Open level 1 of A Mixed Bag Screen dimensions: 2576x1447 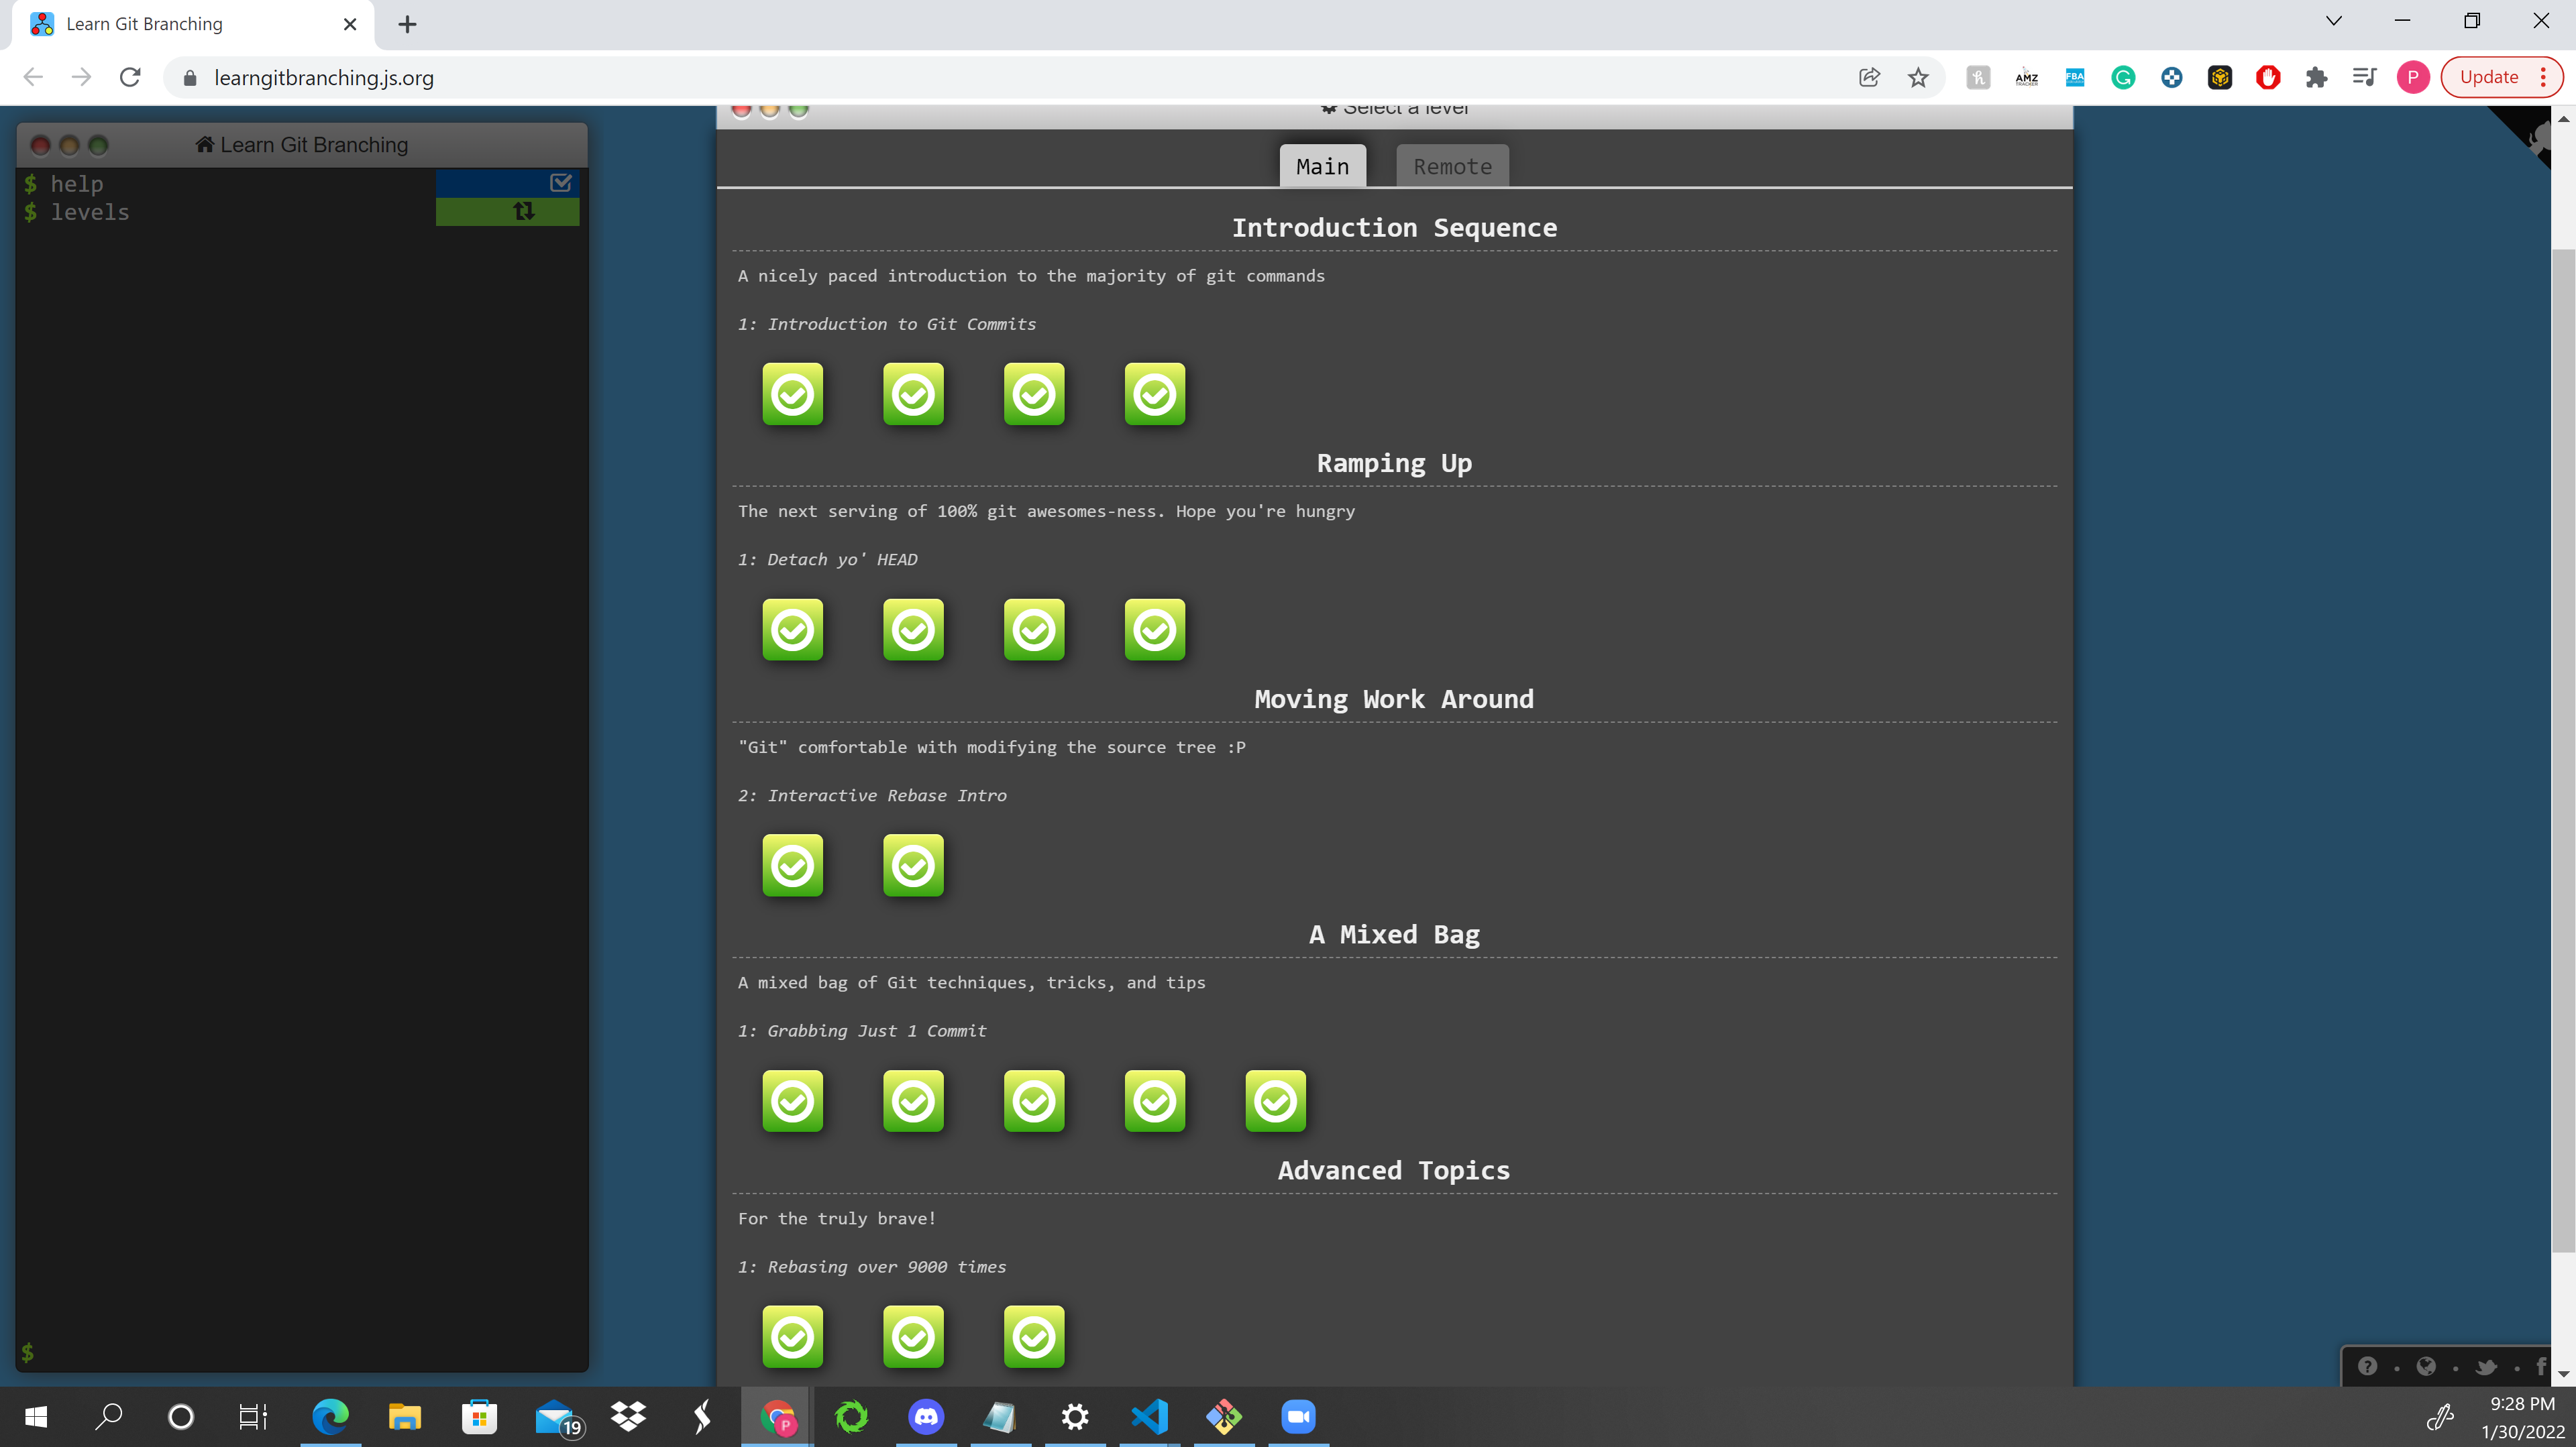[x=792, y=1101]
